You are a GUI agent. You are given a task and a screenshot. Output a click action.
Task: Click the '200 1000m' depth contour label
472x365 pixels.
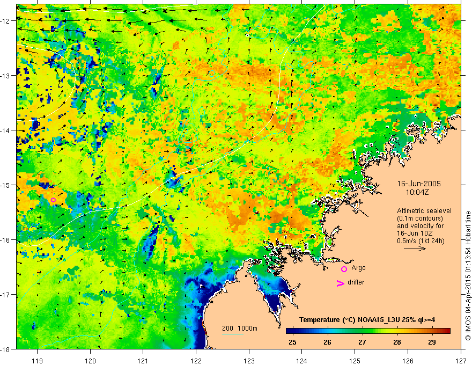tap(240, 328)
